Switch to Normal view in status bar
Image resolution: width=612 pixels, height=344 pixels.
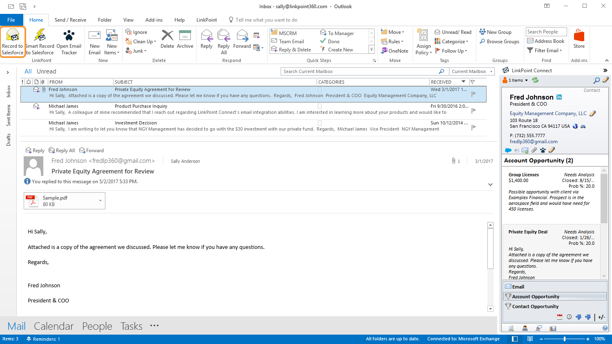coord(515,339)
